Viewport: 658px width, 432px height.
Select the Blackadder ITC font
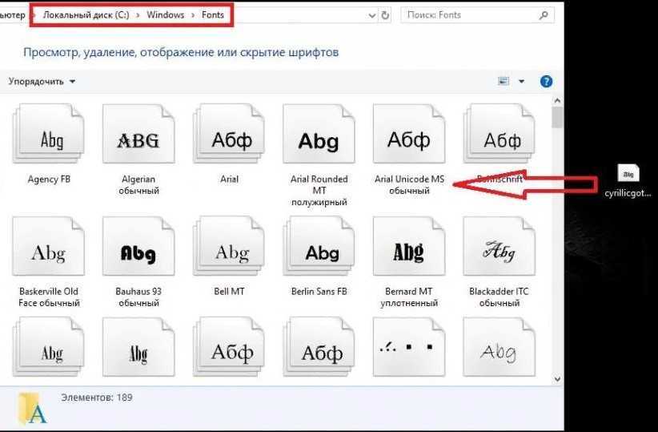coord(500,253)
